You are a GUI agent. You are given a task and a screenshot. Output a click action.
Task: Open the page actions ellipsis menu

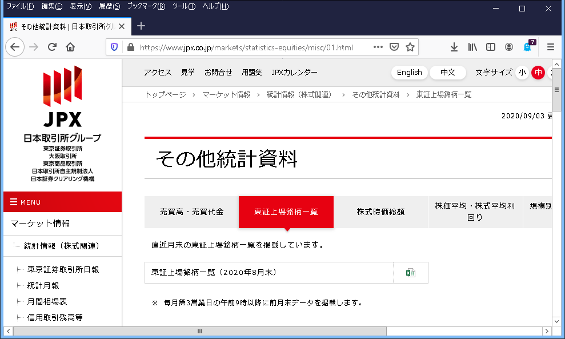click(378, 47)
